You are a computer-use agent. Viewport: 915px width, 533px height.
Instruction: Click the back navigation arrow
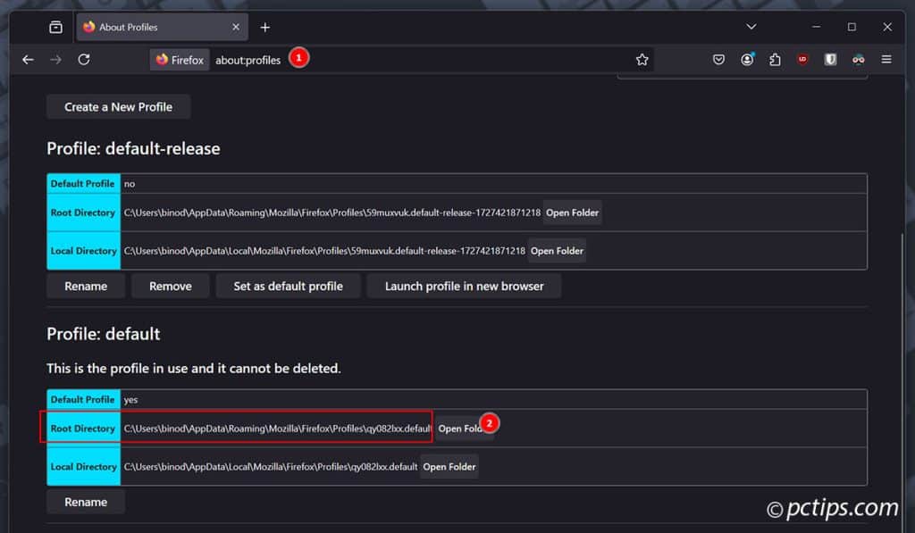28,60
